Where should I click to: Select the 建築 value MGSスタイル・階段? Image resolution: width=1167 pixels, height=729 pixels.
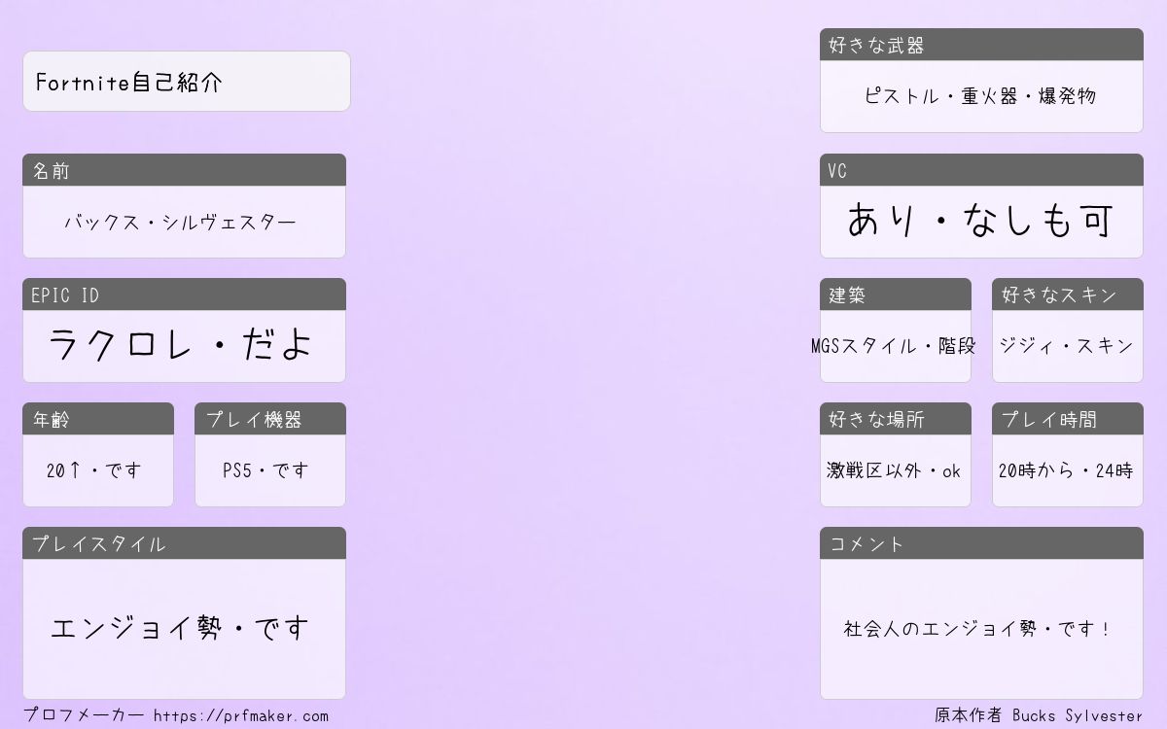point(894,346)
